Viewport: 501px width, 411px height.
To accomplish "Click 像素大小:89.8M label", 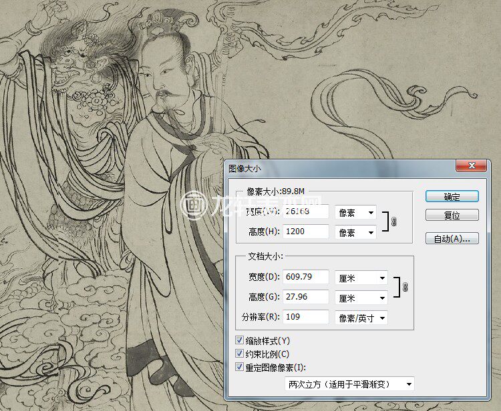I will (x=276, y=191).
